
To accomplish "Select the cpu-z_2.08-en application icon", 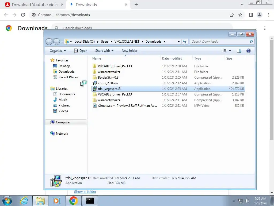I will click(x=94, y=83).
